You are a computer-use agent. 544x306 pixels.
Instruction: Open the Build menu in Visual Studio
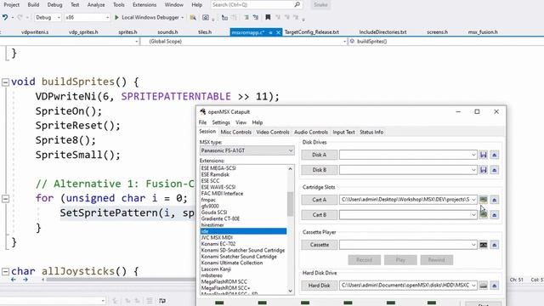[33, 5]
